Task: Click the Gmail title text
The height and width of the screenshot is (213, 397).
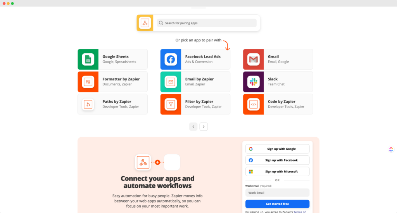Action: (x=273, y=56)
